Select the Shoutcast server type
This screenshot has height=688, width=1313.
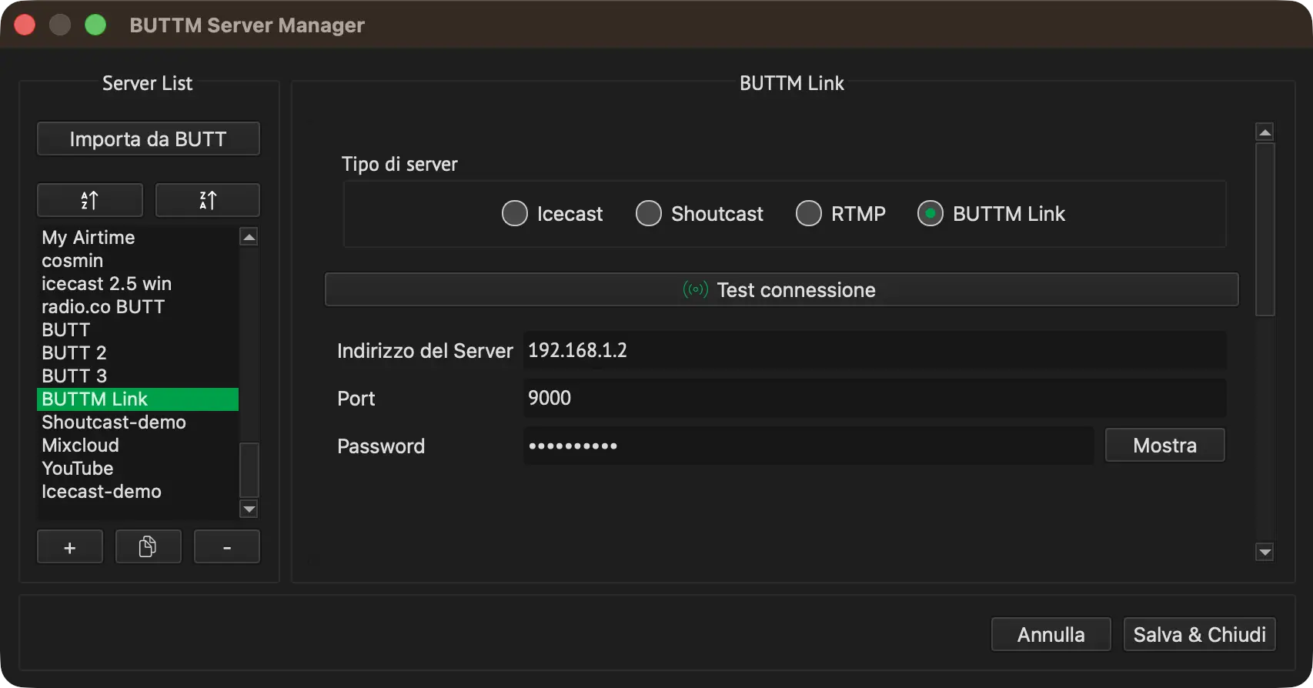click(700, 213)
